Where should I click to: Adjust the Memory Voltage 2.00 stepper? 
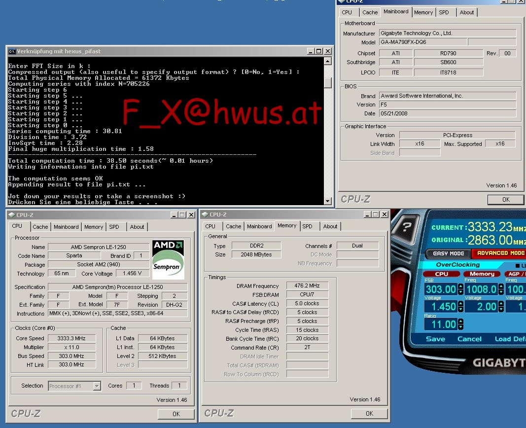[501, 306]
